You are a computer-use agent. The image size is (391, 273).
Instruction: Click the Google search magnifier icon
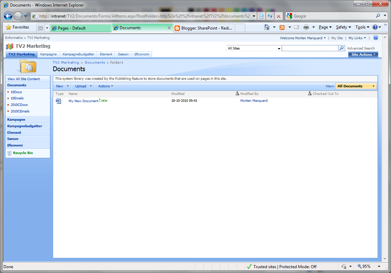(x=378, y=16)
